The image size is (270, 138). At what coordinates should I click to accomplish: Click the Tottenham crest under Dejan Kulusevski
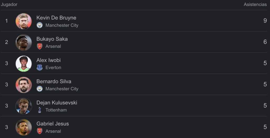pyautogui.click(x=40, y=110)
